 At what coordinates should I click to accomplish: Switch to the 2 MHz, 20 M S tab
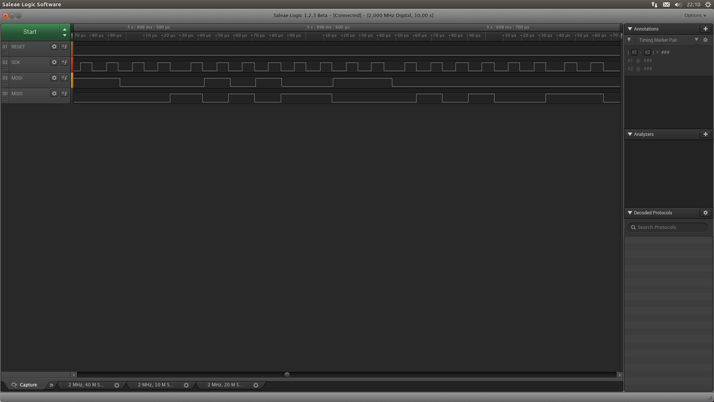(225, 385)
